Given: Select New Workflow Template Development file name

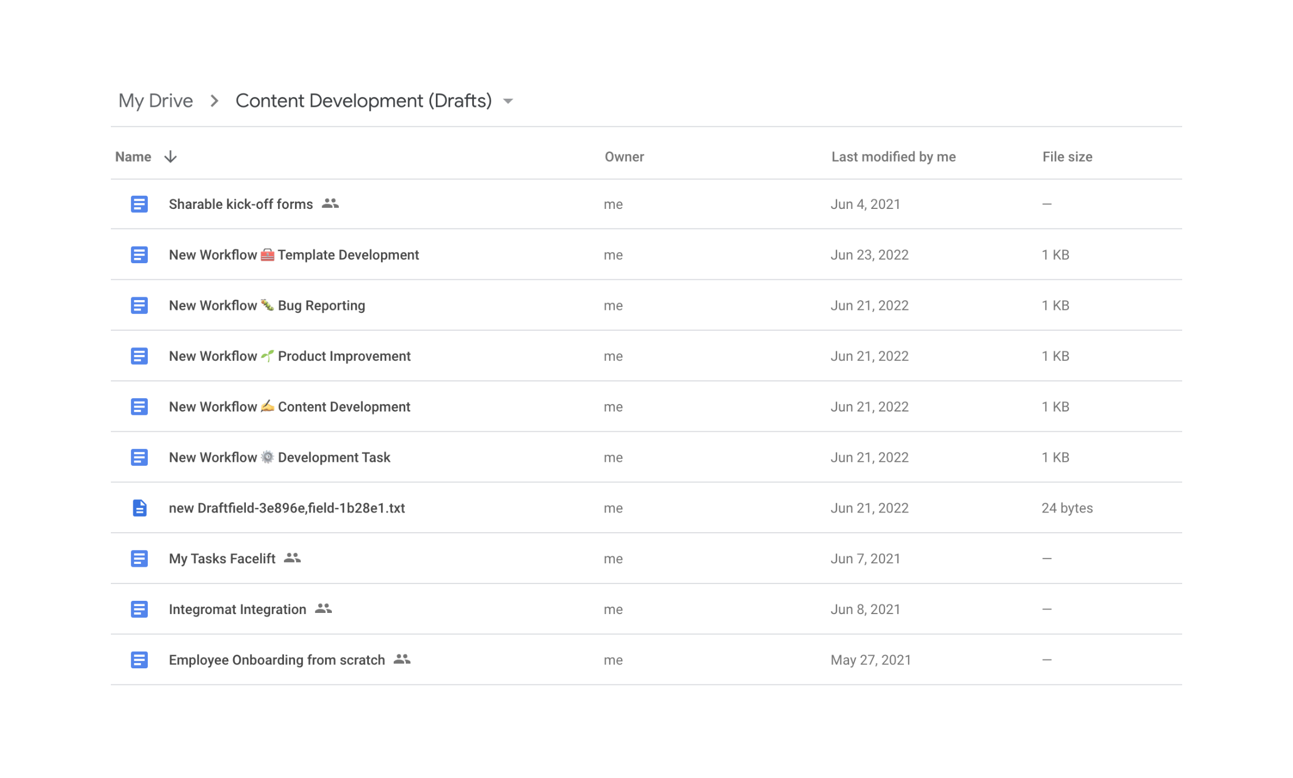Looking at the screenshot, I should [x=294, y=255].
